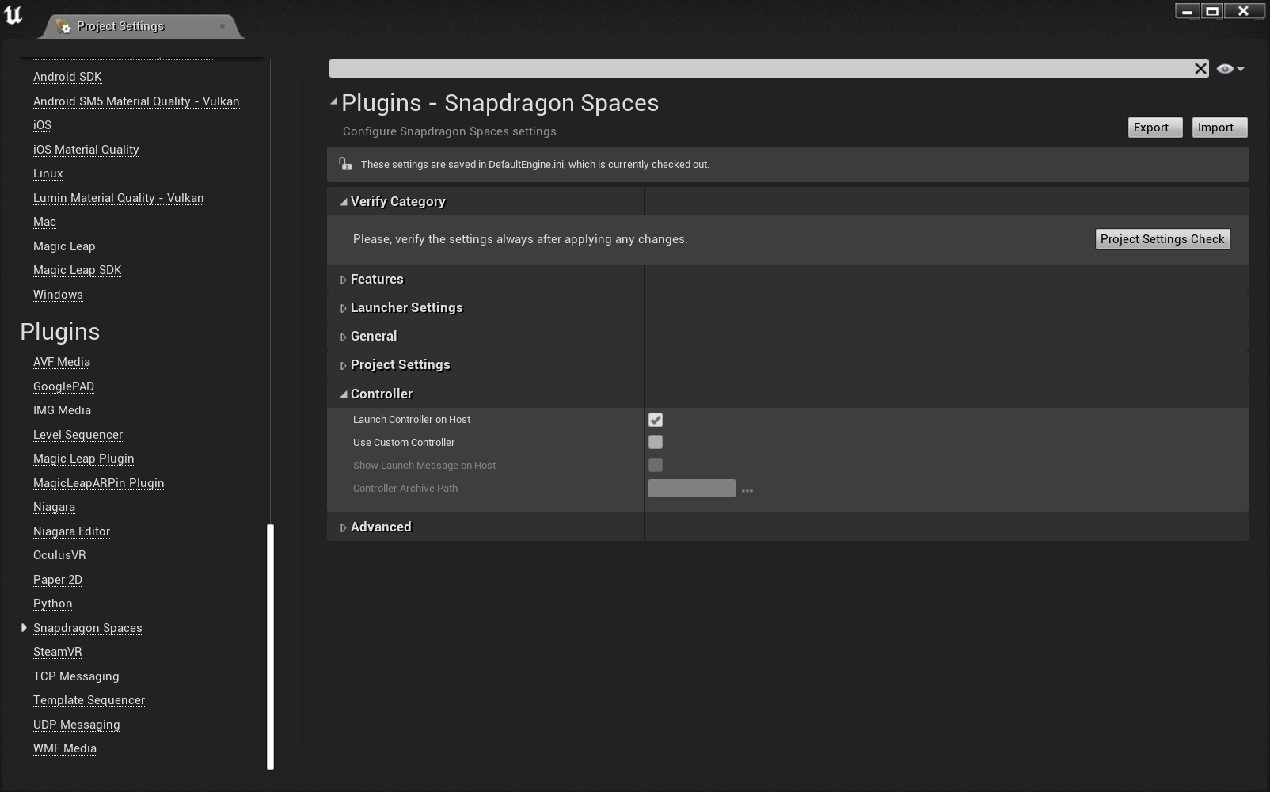The height and width of the screenshot is (792, 1270).
Task: Close the Project Settings tab
Action: (222, 26)
